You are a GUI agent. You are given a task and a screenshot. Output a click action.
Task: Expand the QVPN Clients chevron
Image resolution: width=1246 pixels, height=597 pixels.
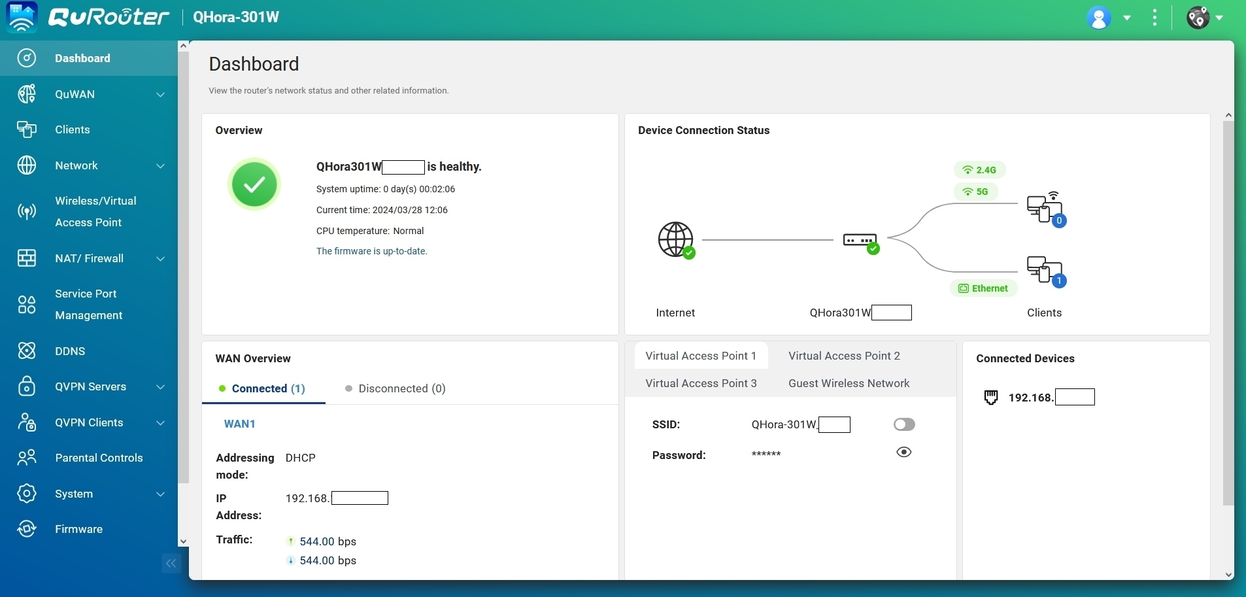pos(161,422)
